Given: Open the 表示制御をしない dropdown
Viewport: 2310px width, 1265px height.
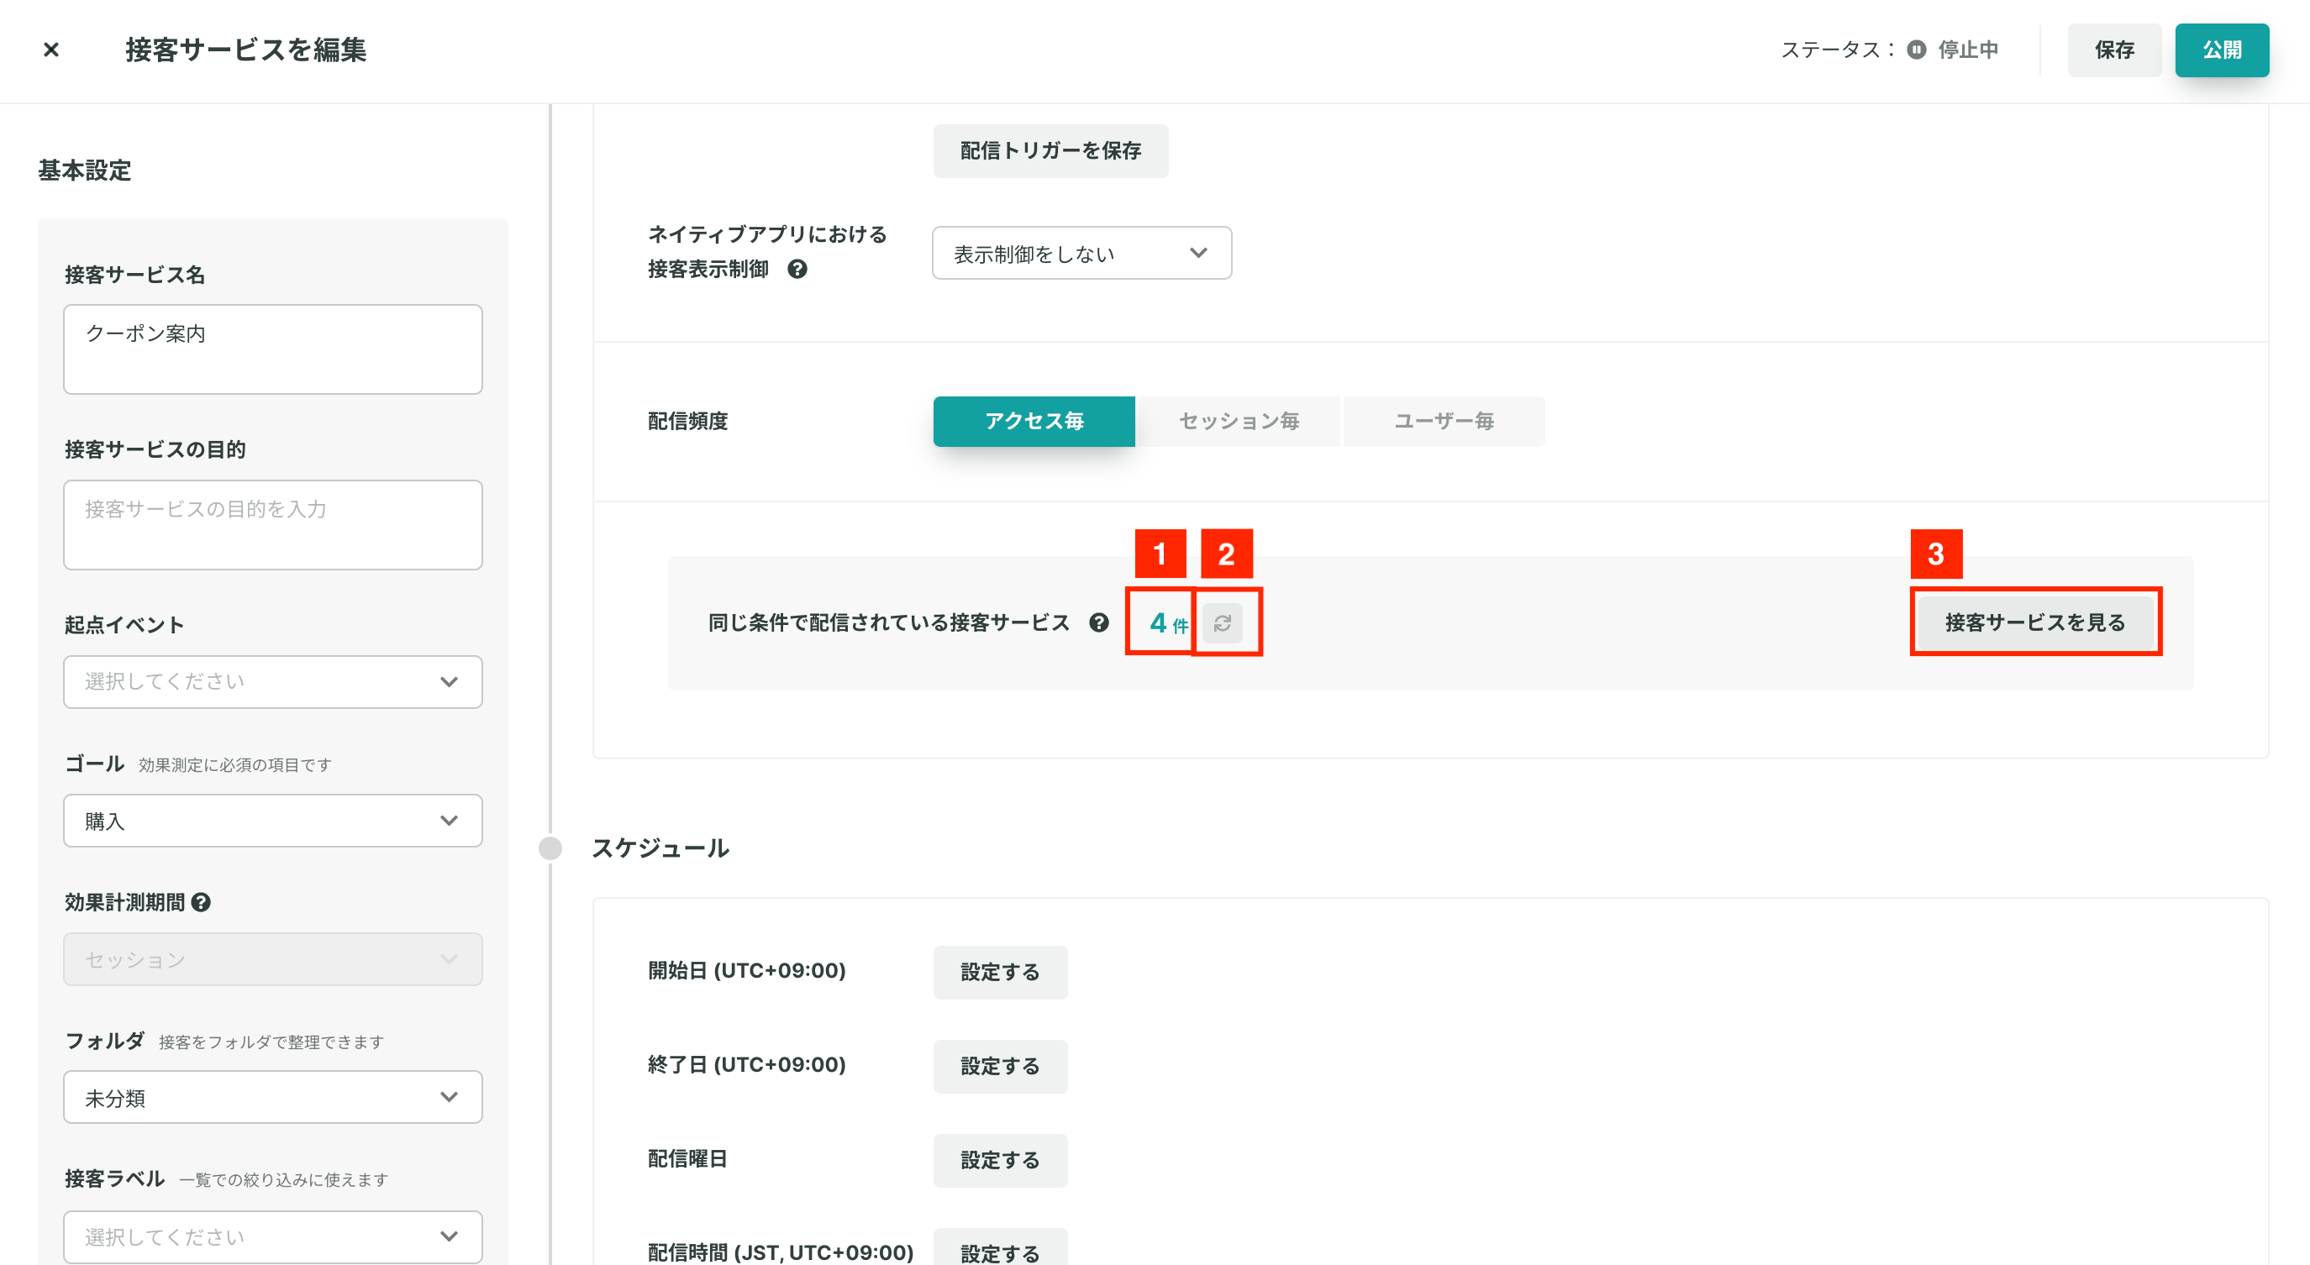Looking at the screenshot, I should coord(1081,254).
